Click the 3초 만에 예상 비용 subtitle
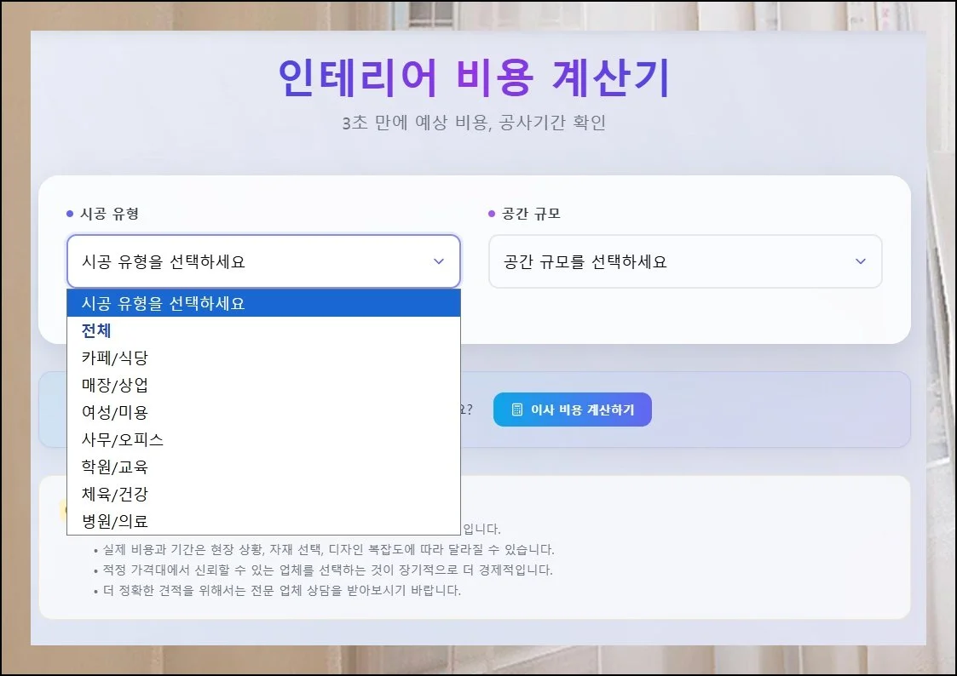This screenshot has height=676, width=957. click(x=474, y=123)
